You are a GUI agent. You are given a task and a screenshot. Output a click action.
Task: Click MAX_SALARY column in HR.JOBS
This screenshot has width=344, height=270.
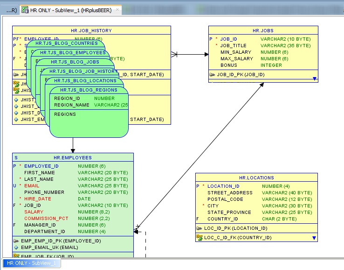point(237,59)
